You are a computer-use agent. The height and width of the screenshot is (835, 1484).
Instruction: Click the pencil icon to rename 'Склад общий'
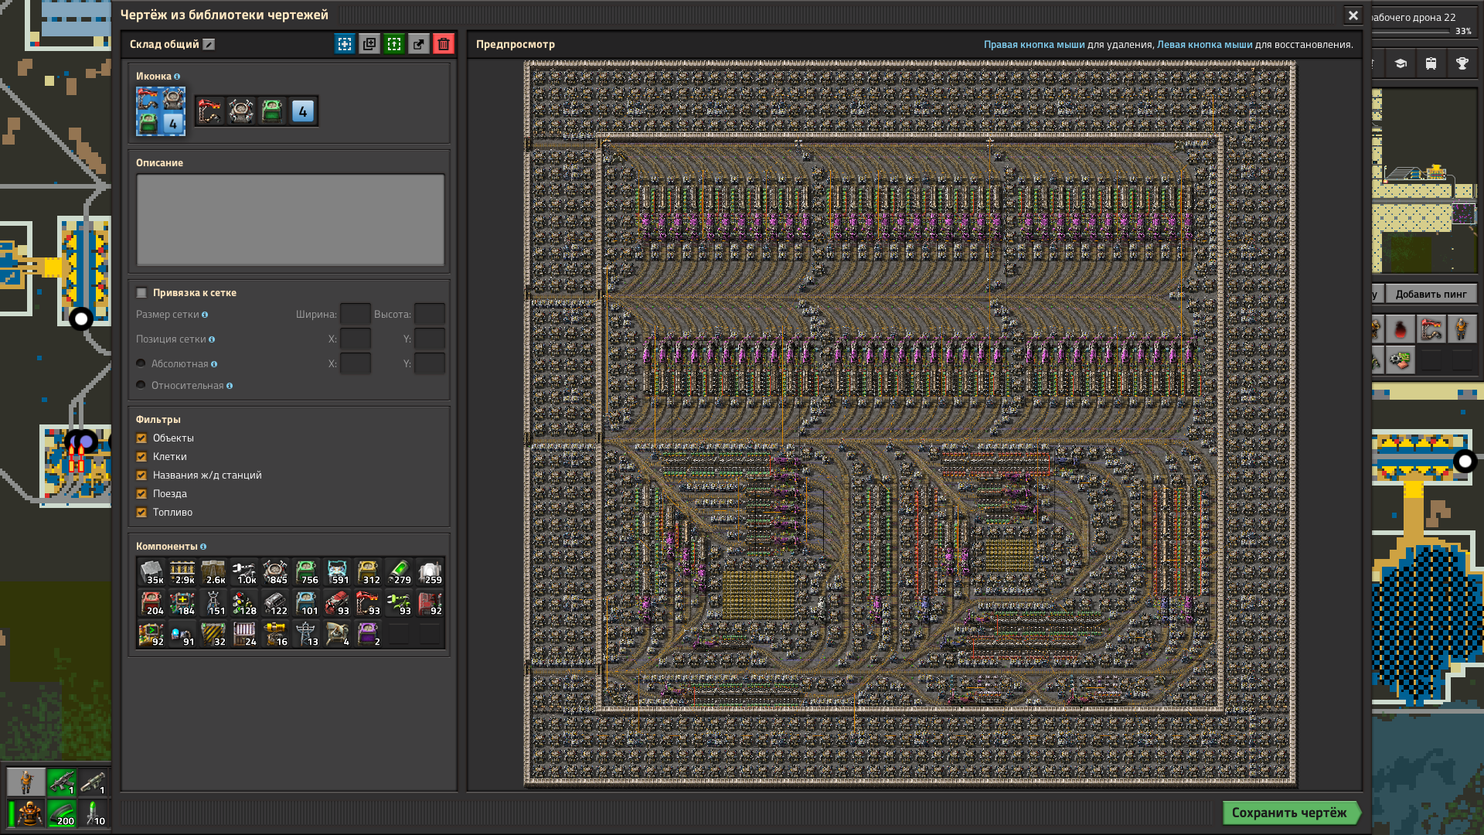(209, 45)
